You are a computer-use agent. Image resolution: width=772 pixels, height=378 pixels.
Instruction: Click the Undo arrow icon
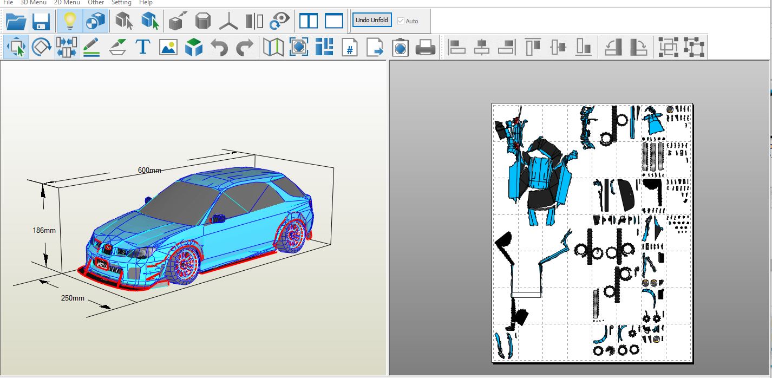219,47
